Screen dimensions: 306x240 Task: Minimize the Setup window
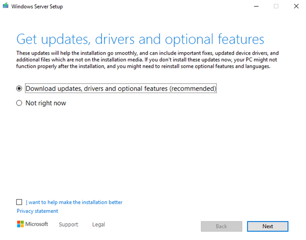[x=256, y=6]
